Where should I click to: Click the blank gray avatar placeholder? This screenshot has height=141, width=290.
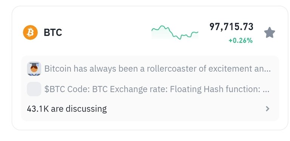tap(34, 89)
